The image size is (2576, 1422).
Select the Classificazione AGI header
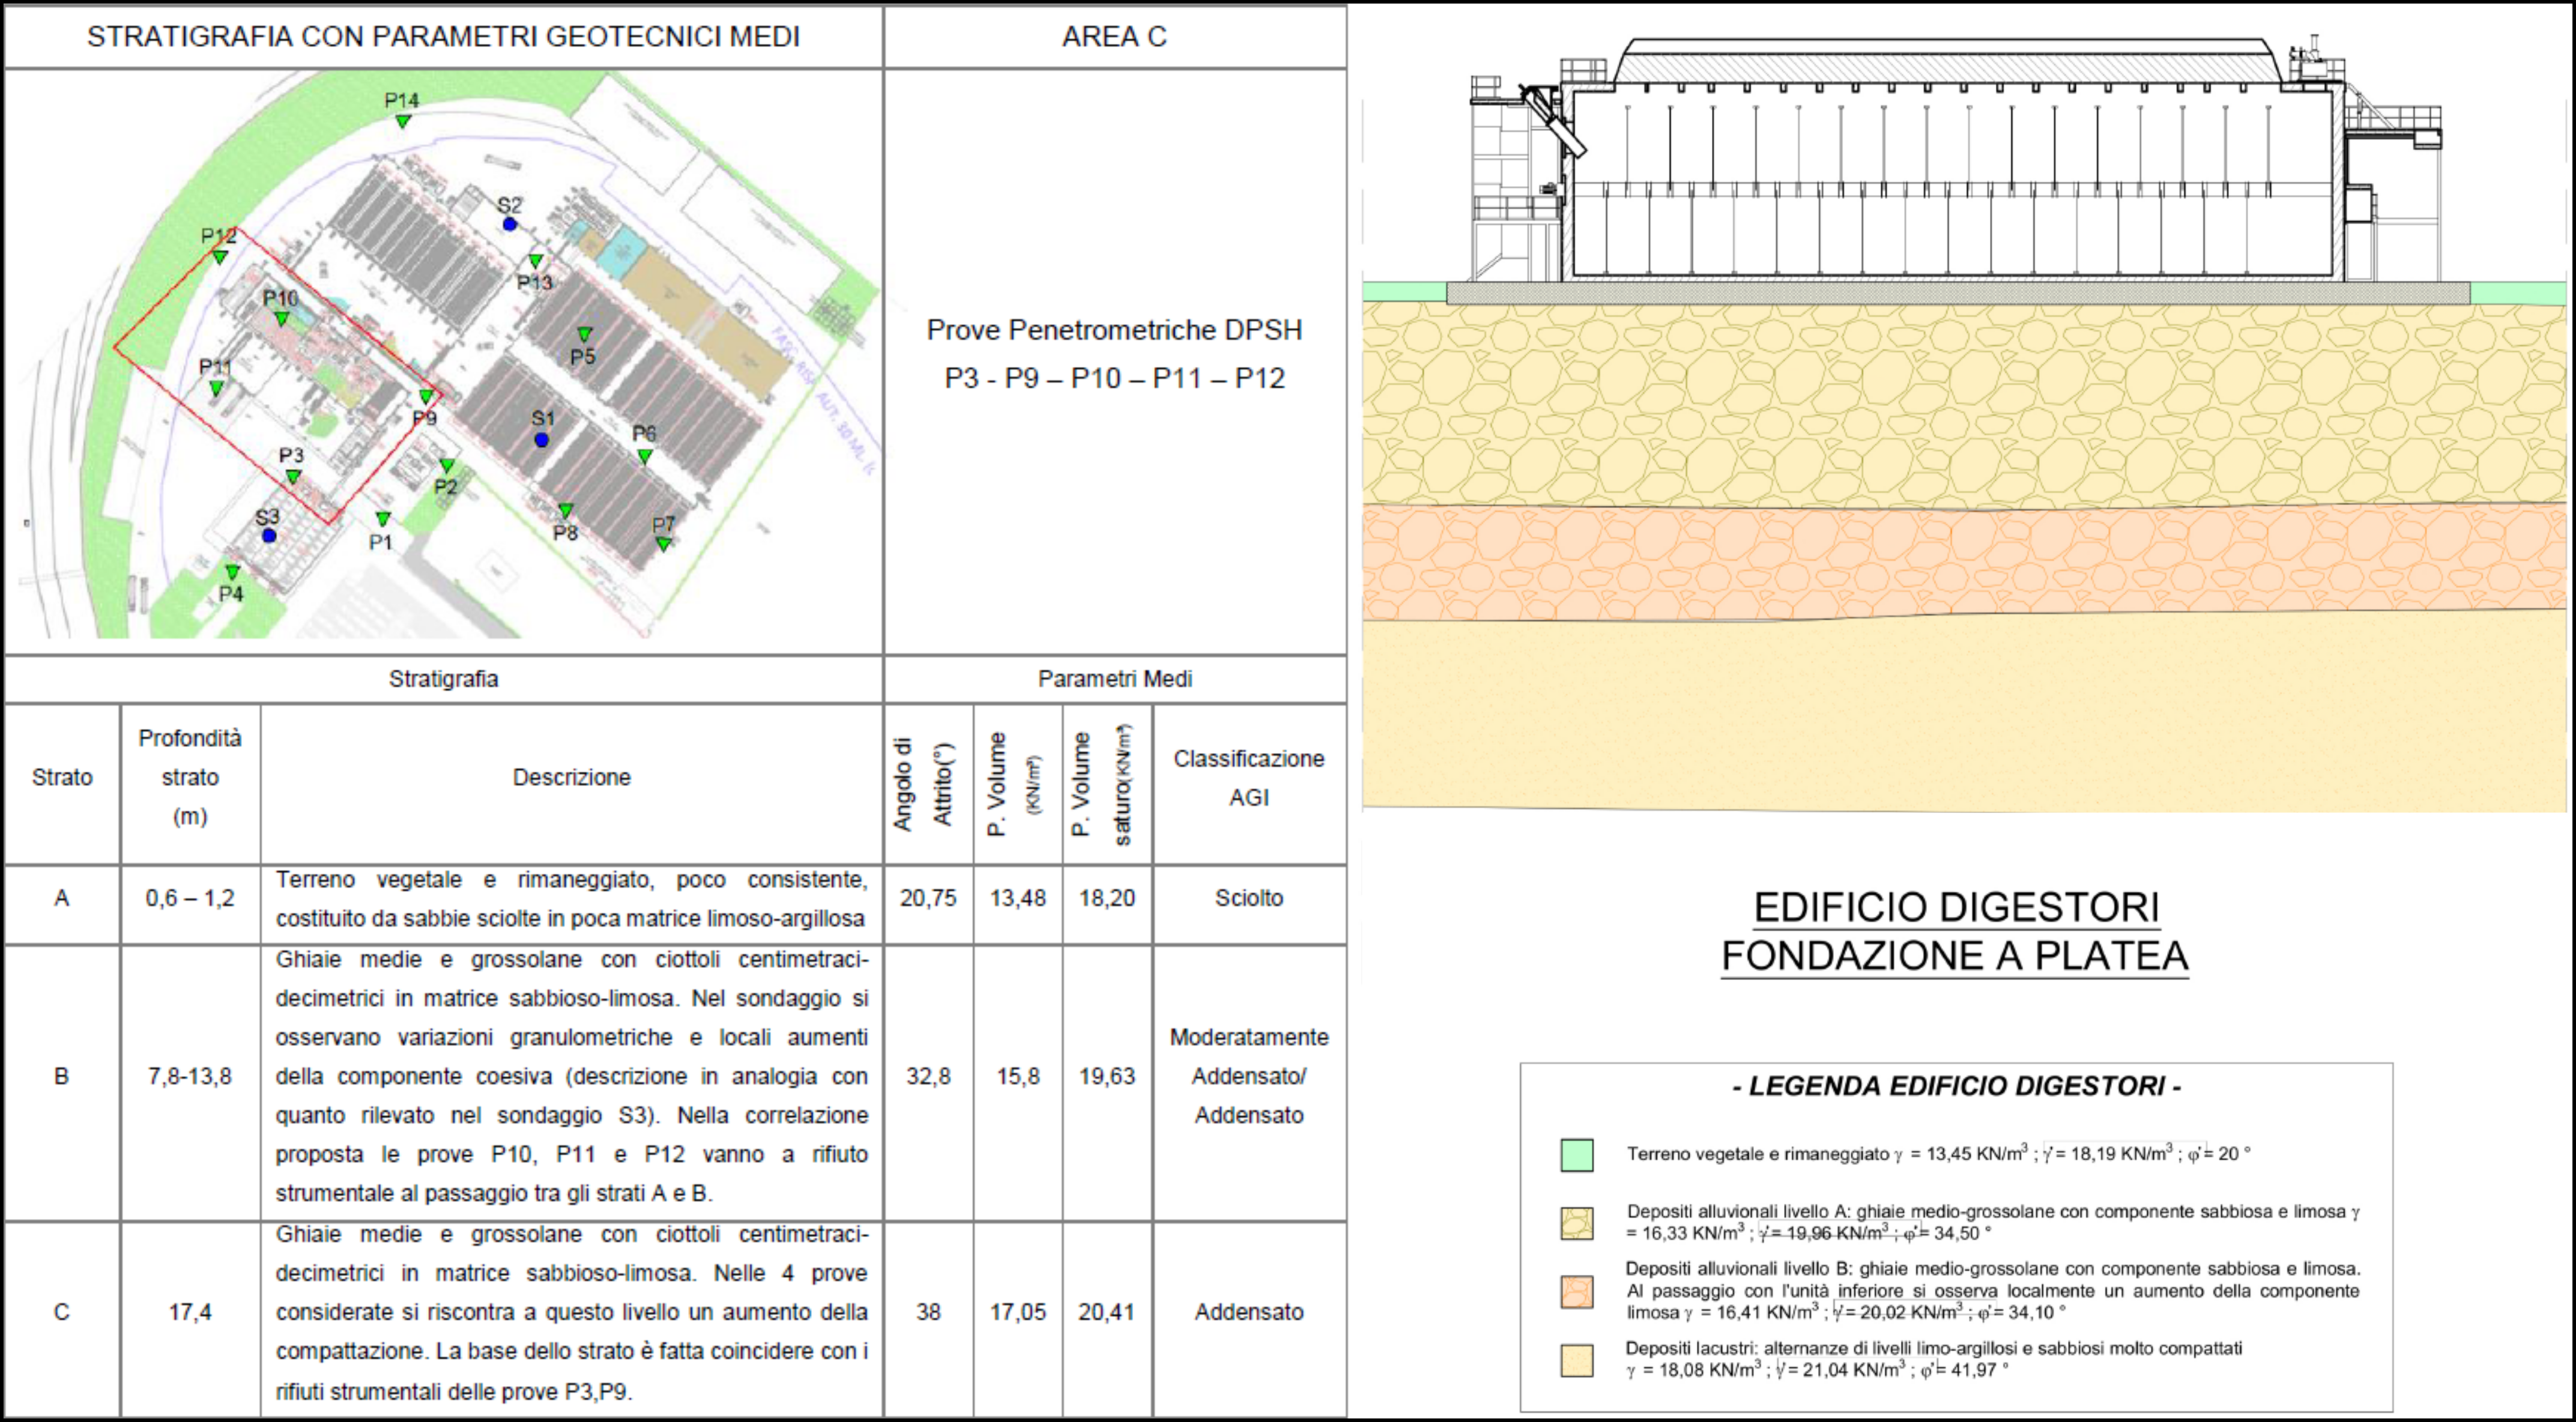click(1249, 778)
